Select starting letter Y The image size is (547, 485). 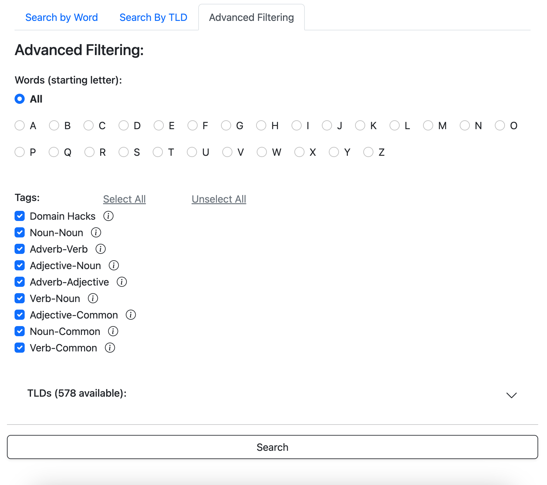point(334,152)
